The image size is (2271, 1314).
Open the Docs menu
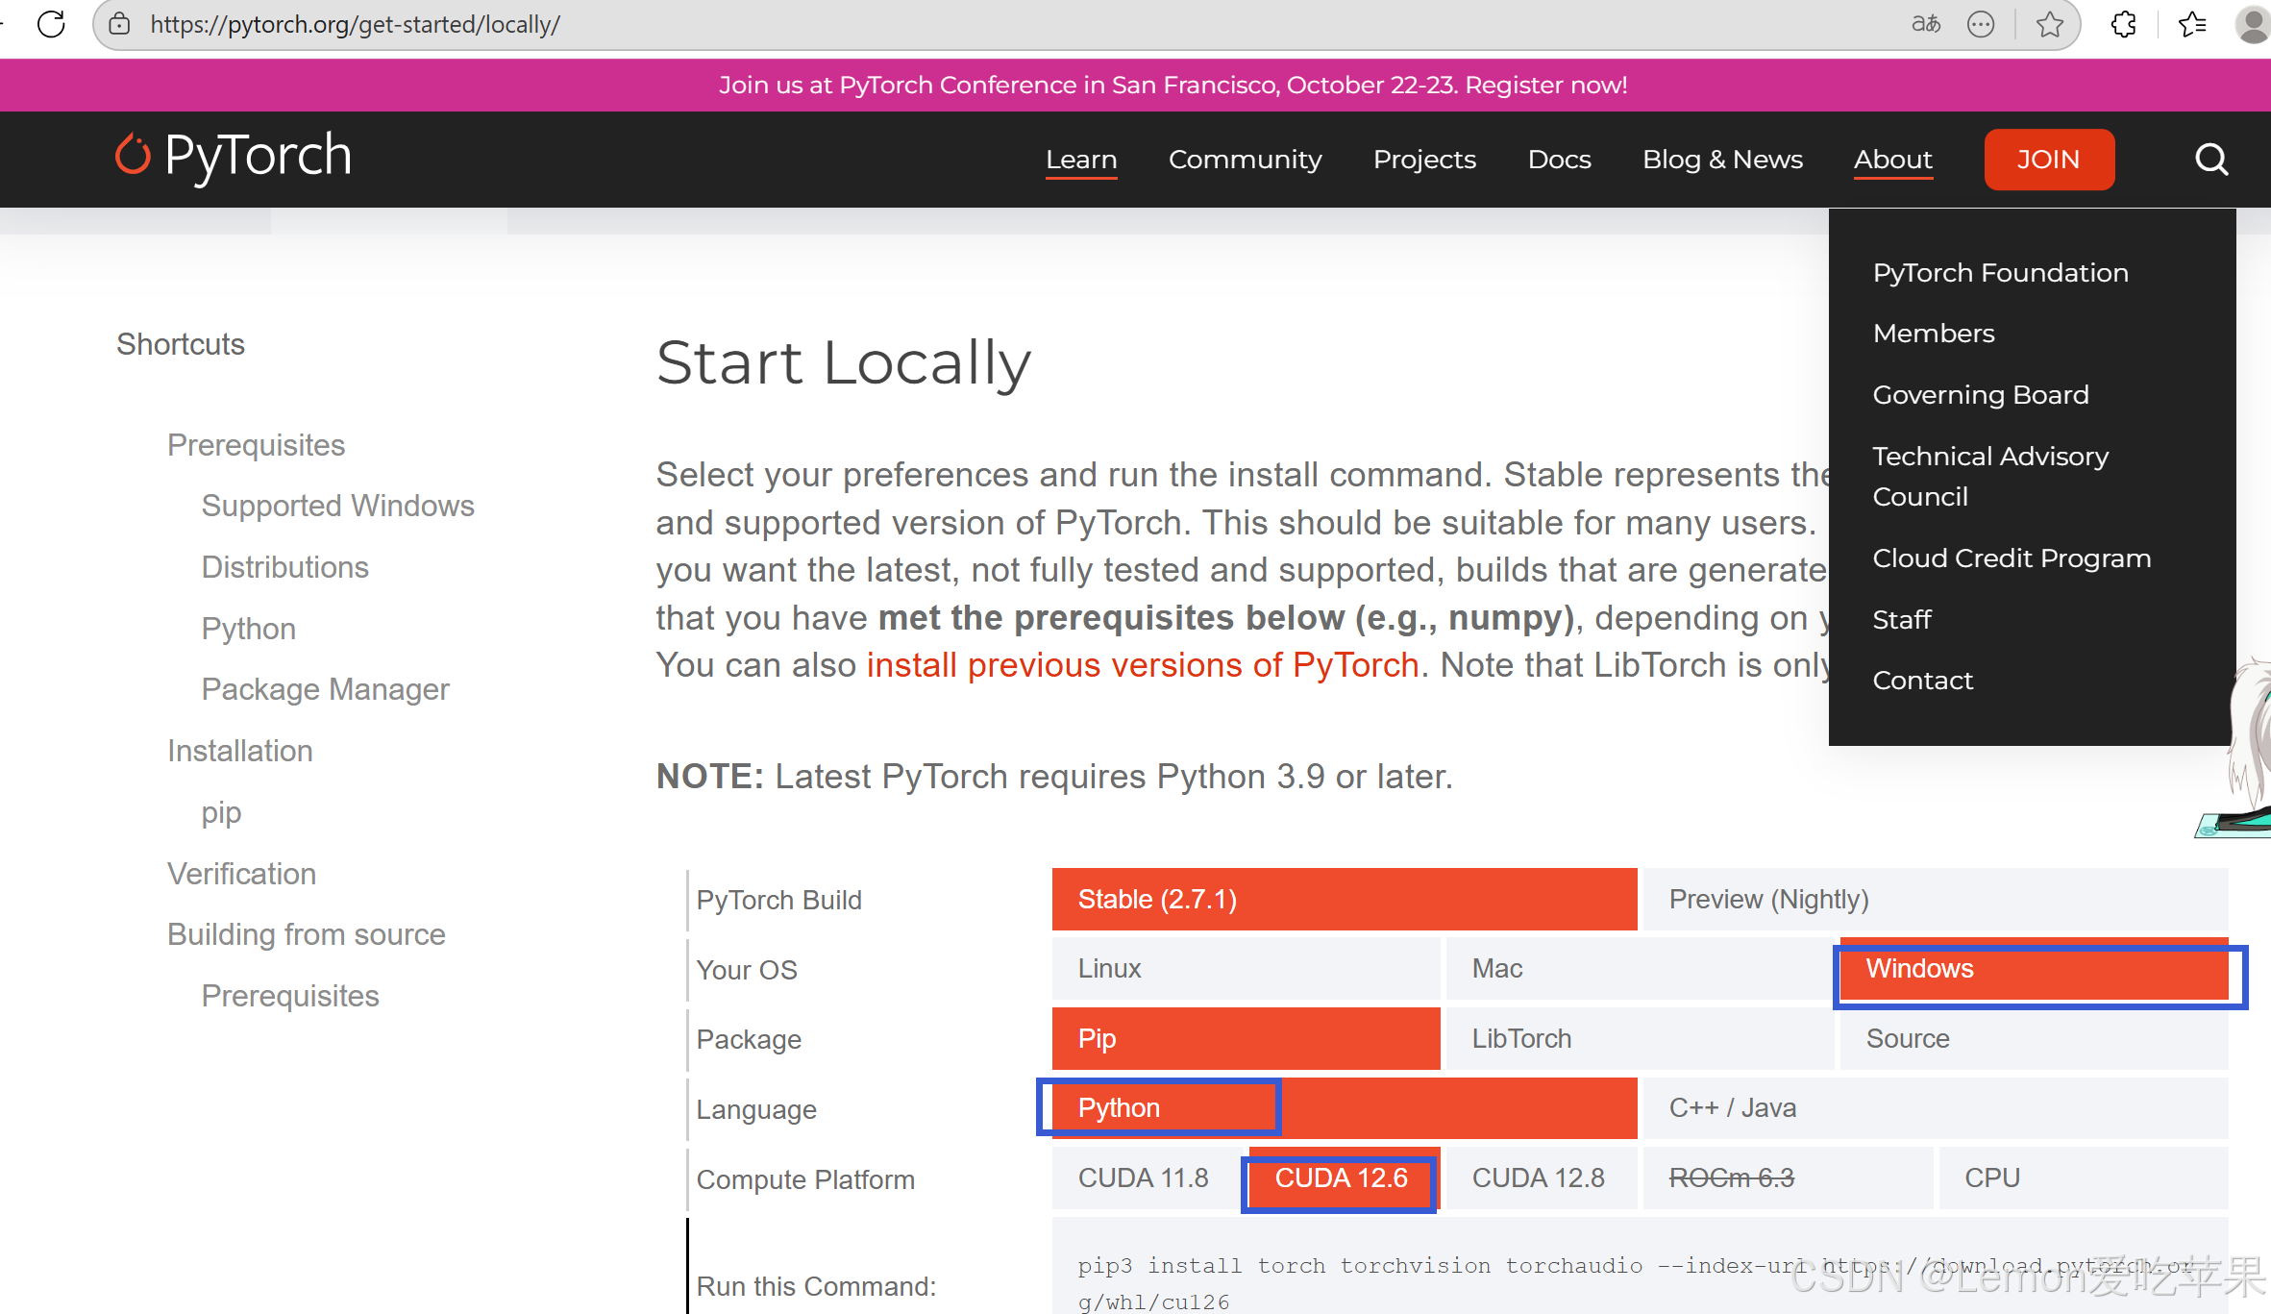(1560, 160)
